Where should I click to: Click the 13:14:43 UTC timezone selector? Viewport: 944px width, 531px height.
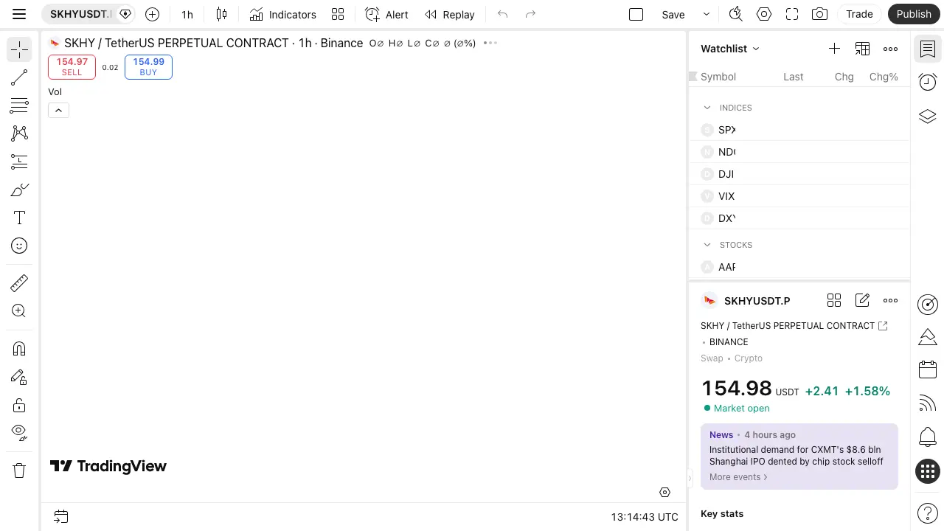point(645,517)
